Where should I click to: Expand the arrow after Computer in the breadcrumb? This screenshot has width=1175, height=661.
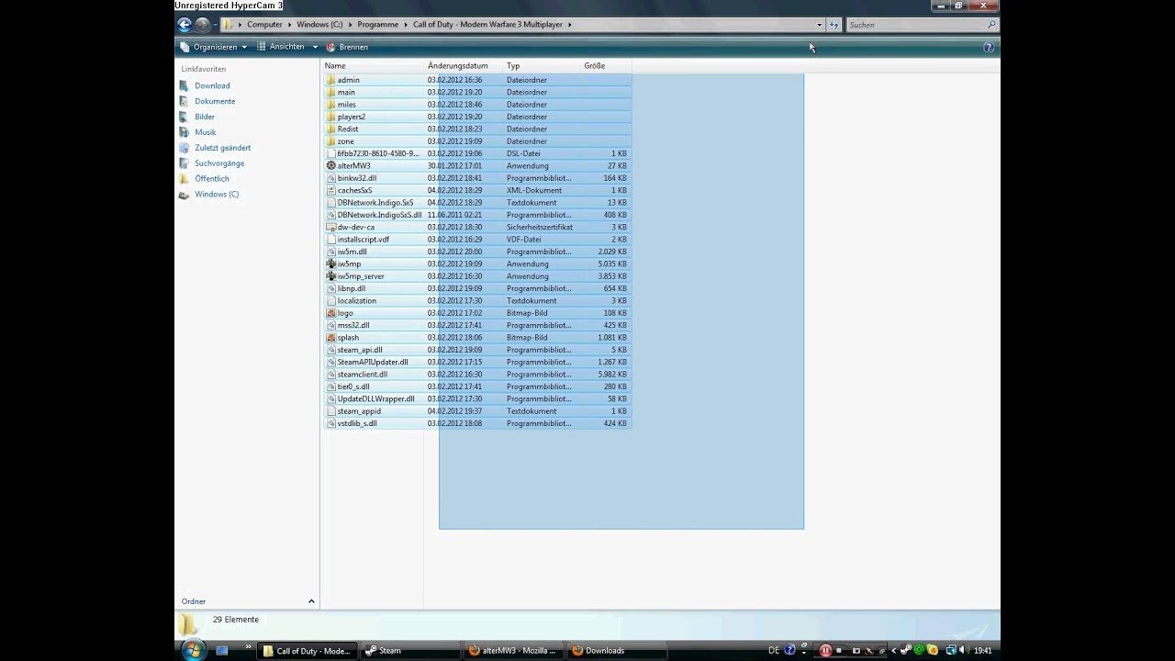click(x=289, y=25)
